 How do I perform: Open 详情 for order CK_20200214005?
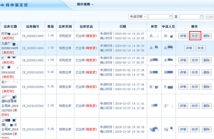(x=183, y=36)
